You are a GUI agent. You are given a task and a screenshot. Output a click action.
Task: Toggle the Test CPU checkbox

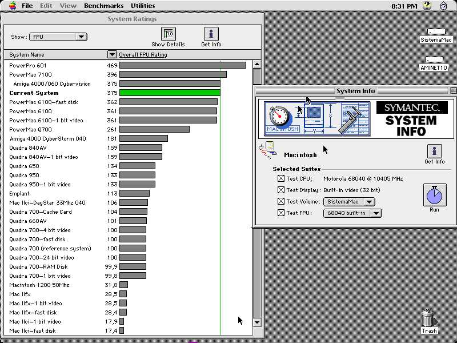(281, 179)
